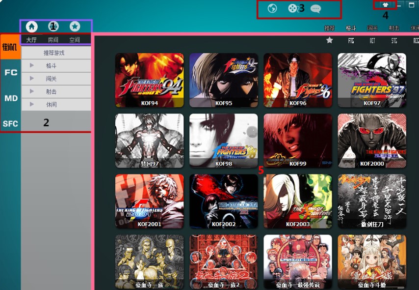Screen dimensions: 419x290
Task: Select the SFC platform tab
Action: (10, 124)
